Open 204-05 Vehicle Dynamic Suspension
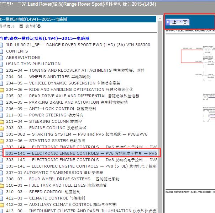 tap(63, 83)
